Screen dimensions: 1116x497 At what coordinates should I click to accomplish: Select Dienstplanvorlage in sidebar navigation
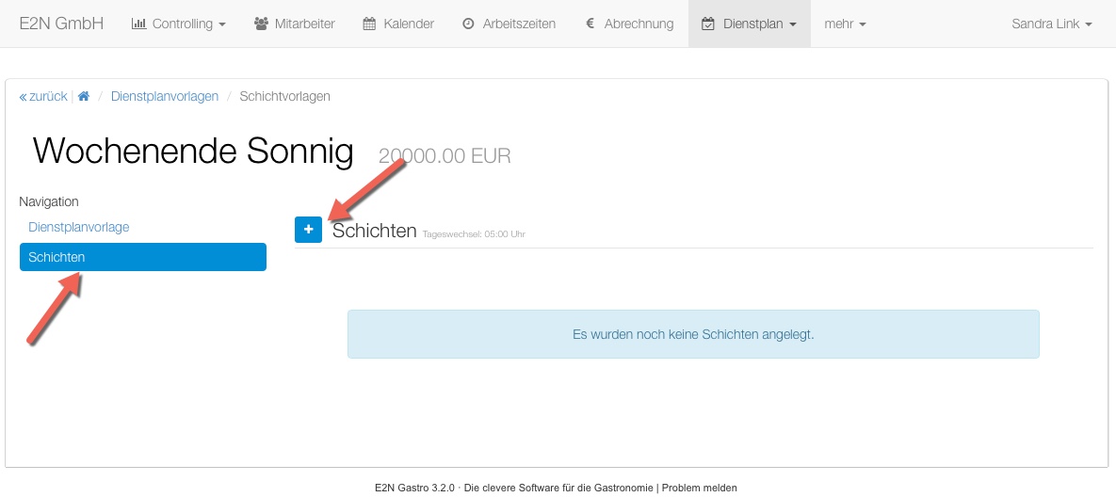click(x=79, y=227)
